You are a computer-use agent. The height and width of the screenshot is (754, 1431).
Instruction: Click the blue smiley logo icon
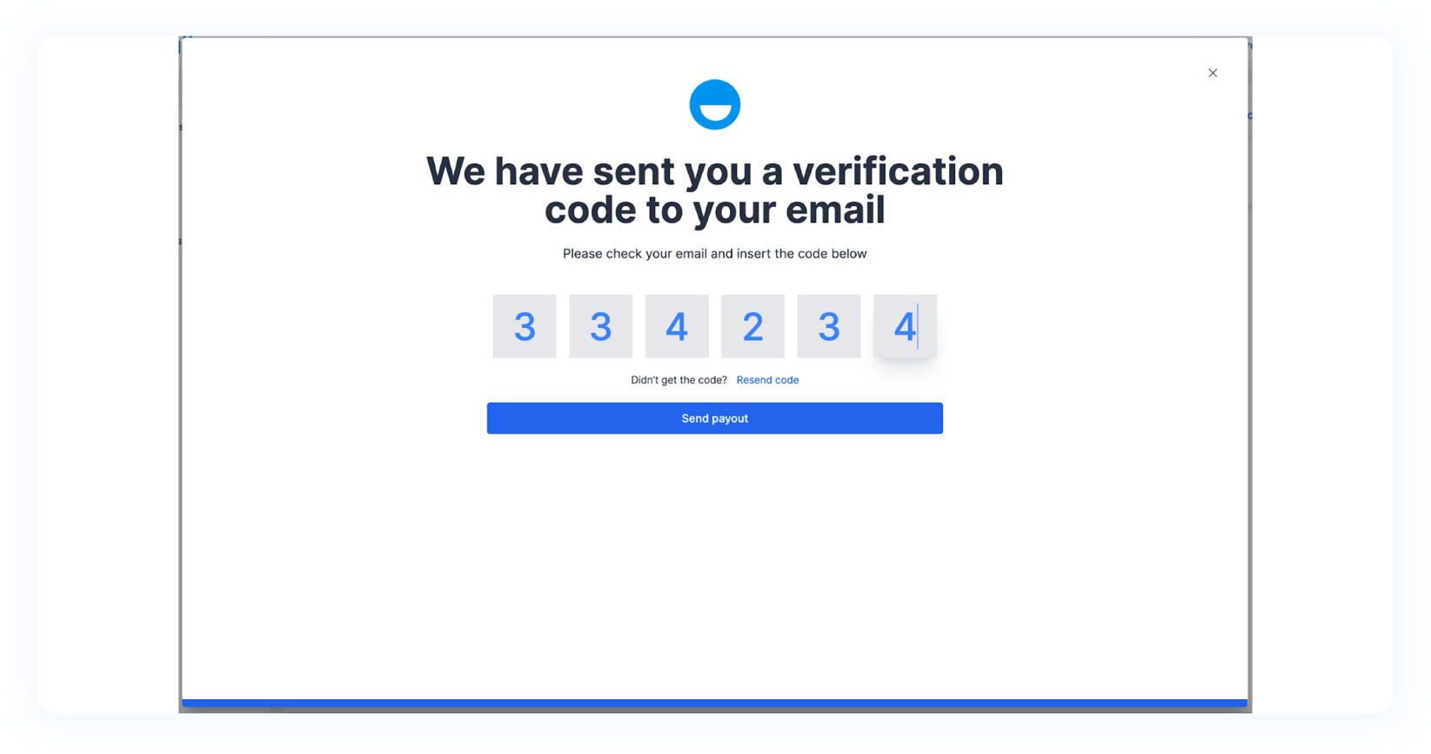pos(714,103)
